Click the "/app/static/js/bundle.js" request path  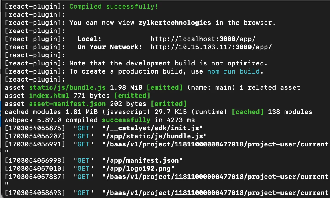click(x=154, y=136)
